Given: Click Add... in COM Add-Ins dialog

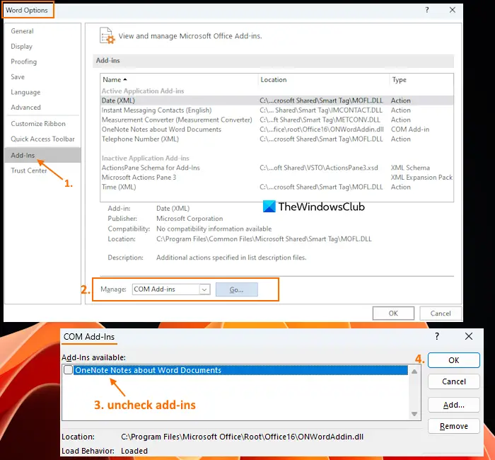Looking at the screenshot, I should click(x=454, y=405).
